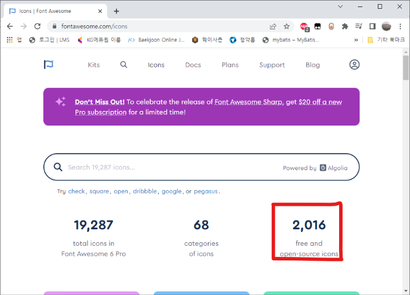Click the 68 categories count
The height and width of the screenshot is (295, 410).
(201, 225)
